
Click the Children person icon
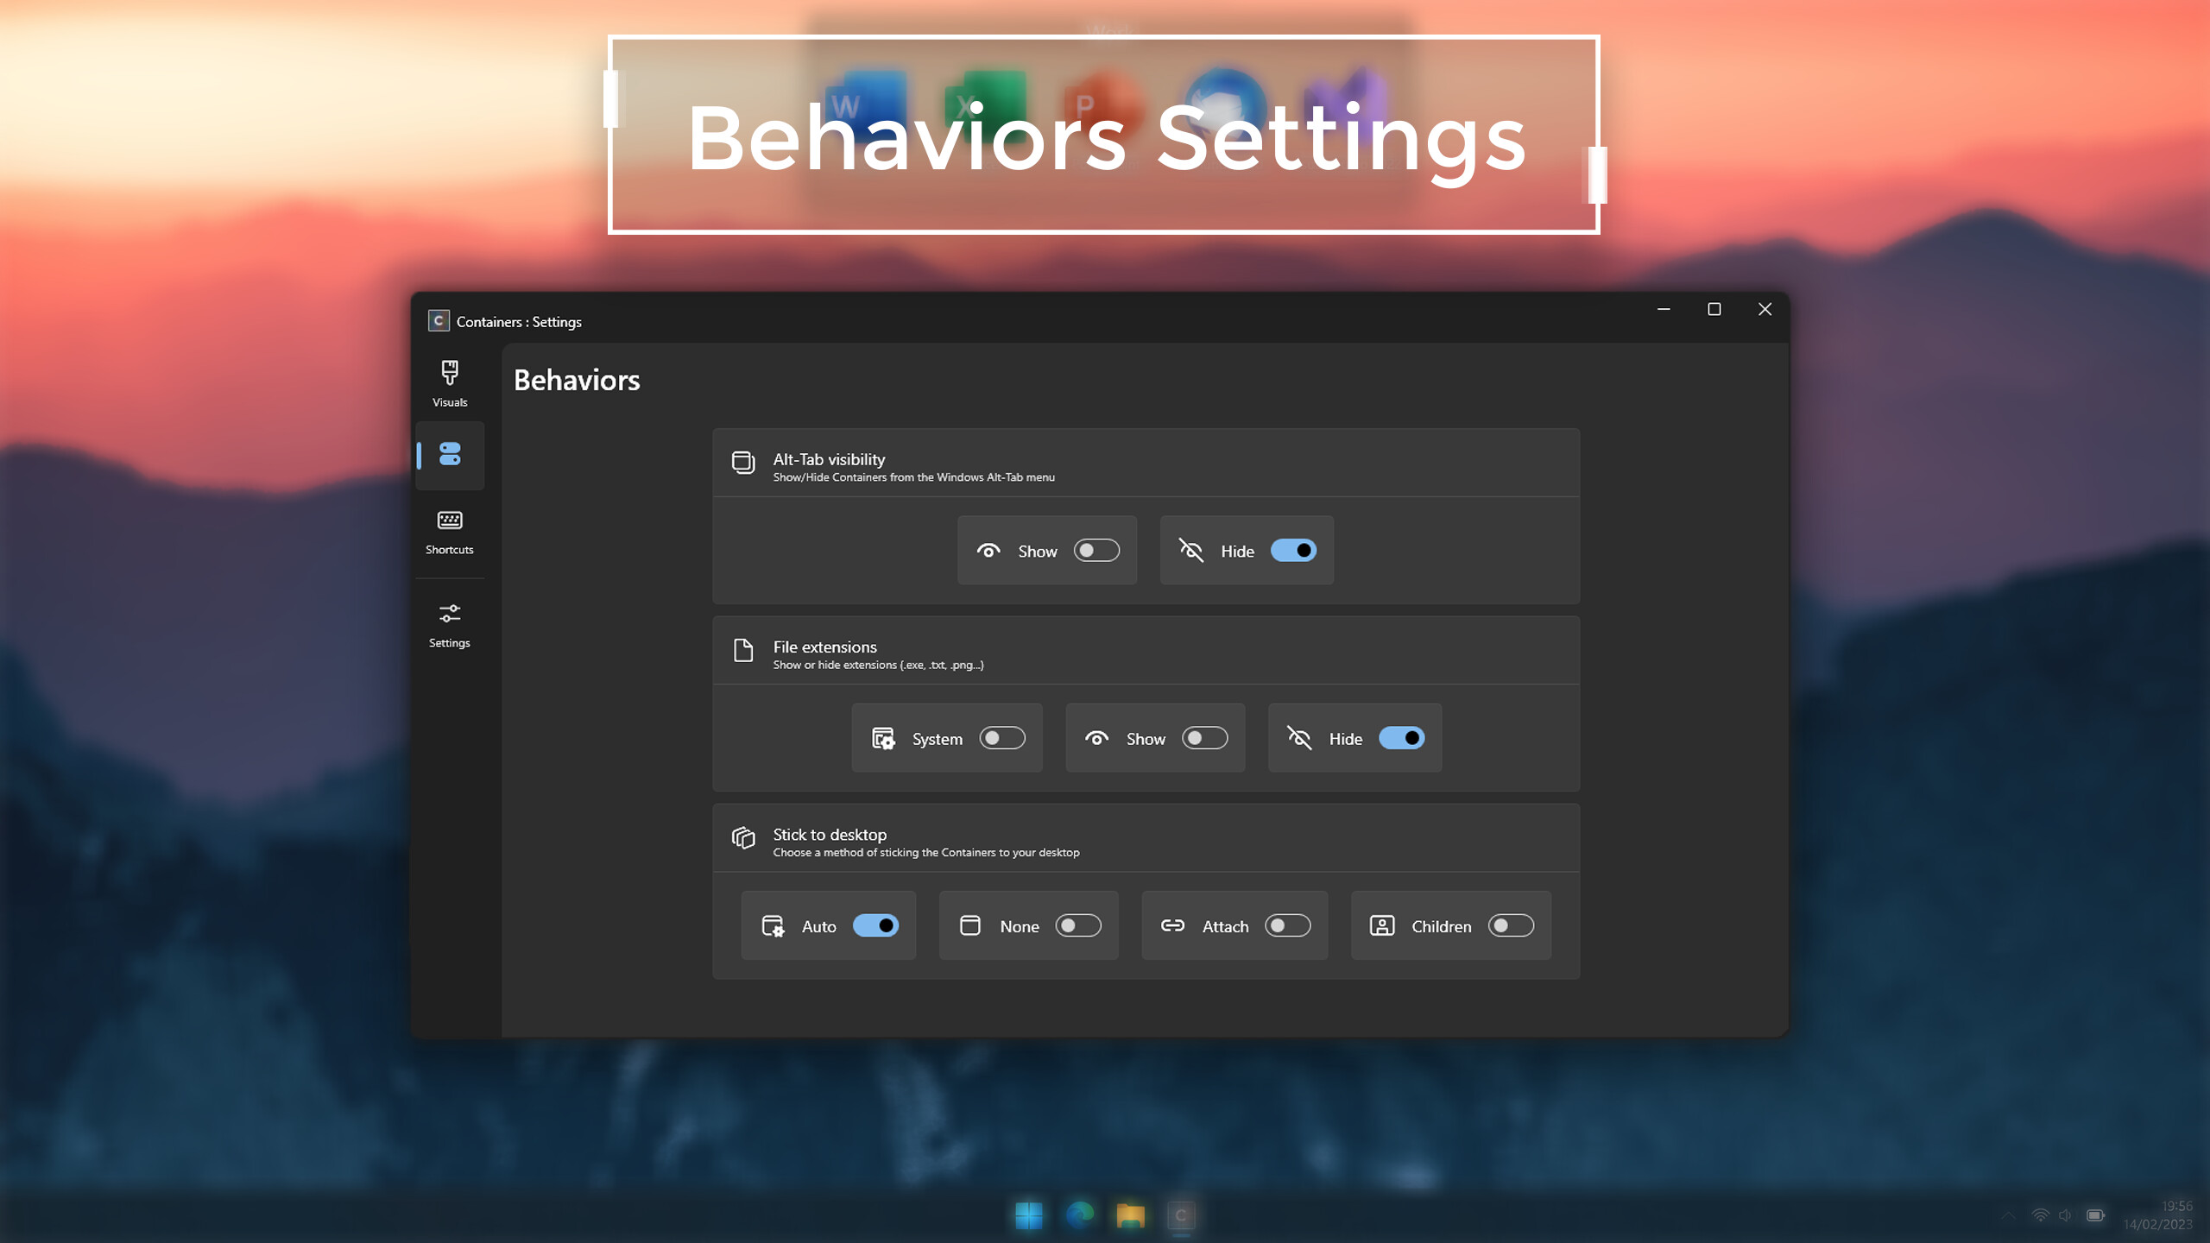pos(1380,925)
